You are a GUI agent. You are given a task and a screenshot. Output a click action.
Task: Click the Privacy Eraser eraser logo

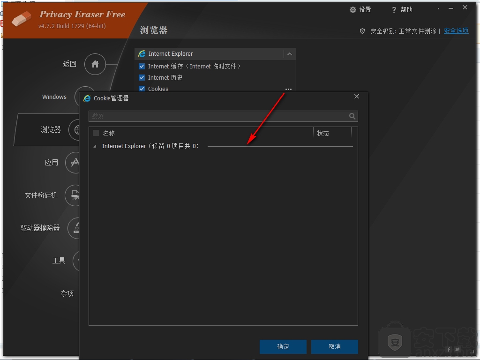point(22,19)
